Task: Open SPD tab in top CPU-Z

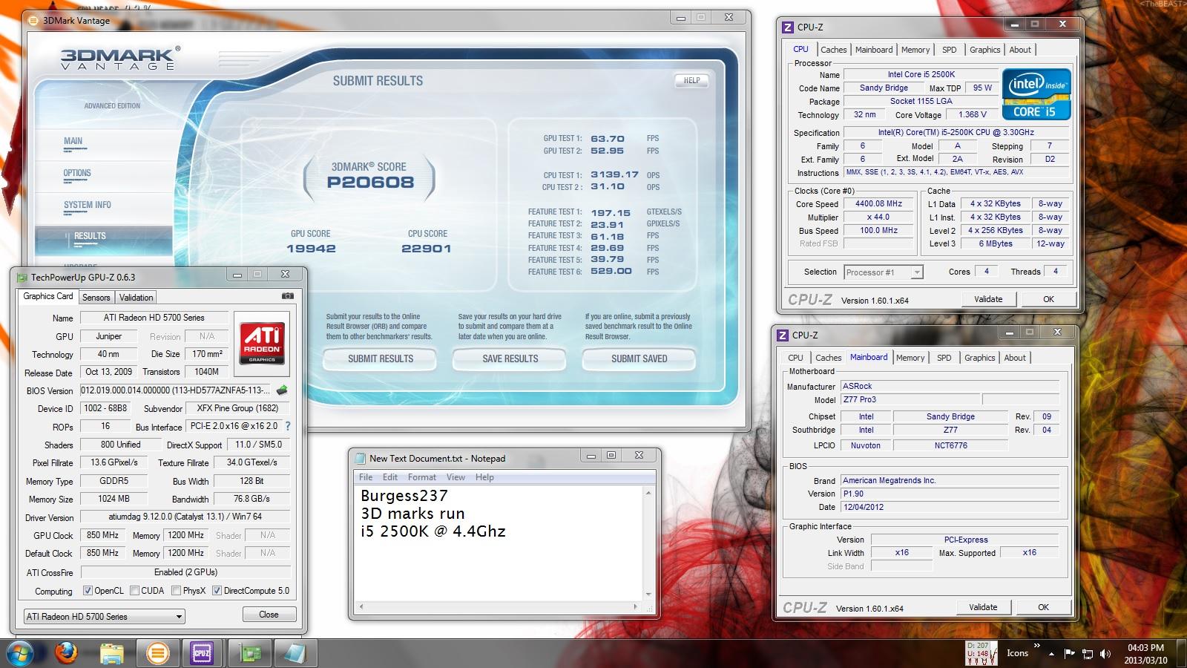Action: click(x=950, y=50)
